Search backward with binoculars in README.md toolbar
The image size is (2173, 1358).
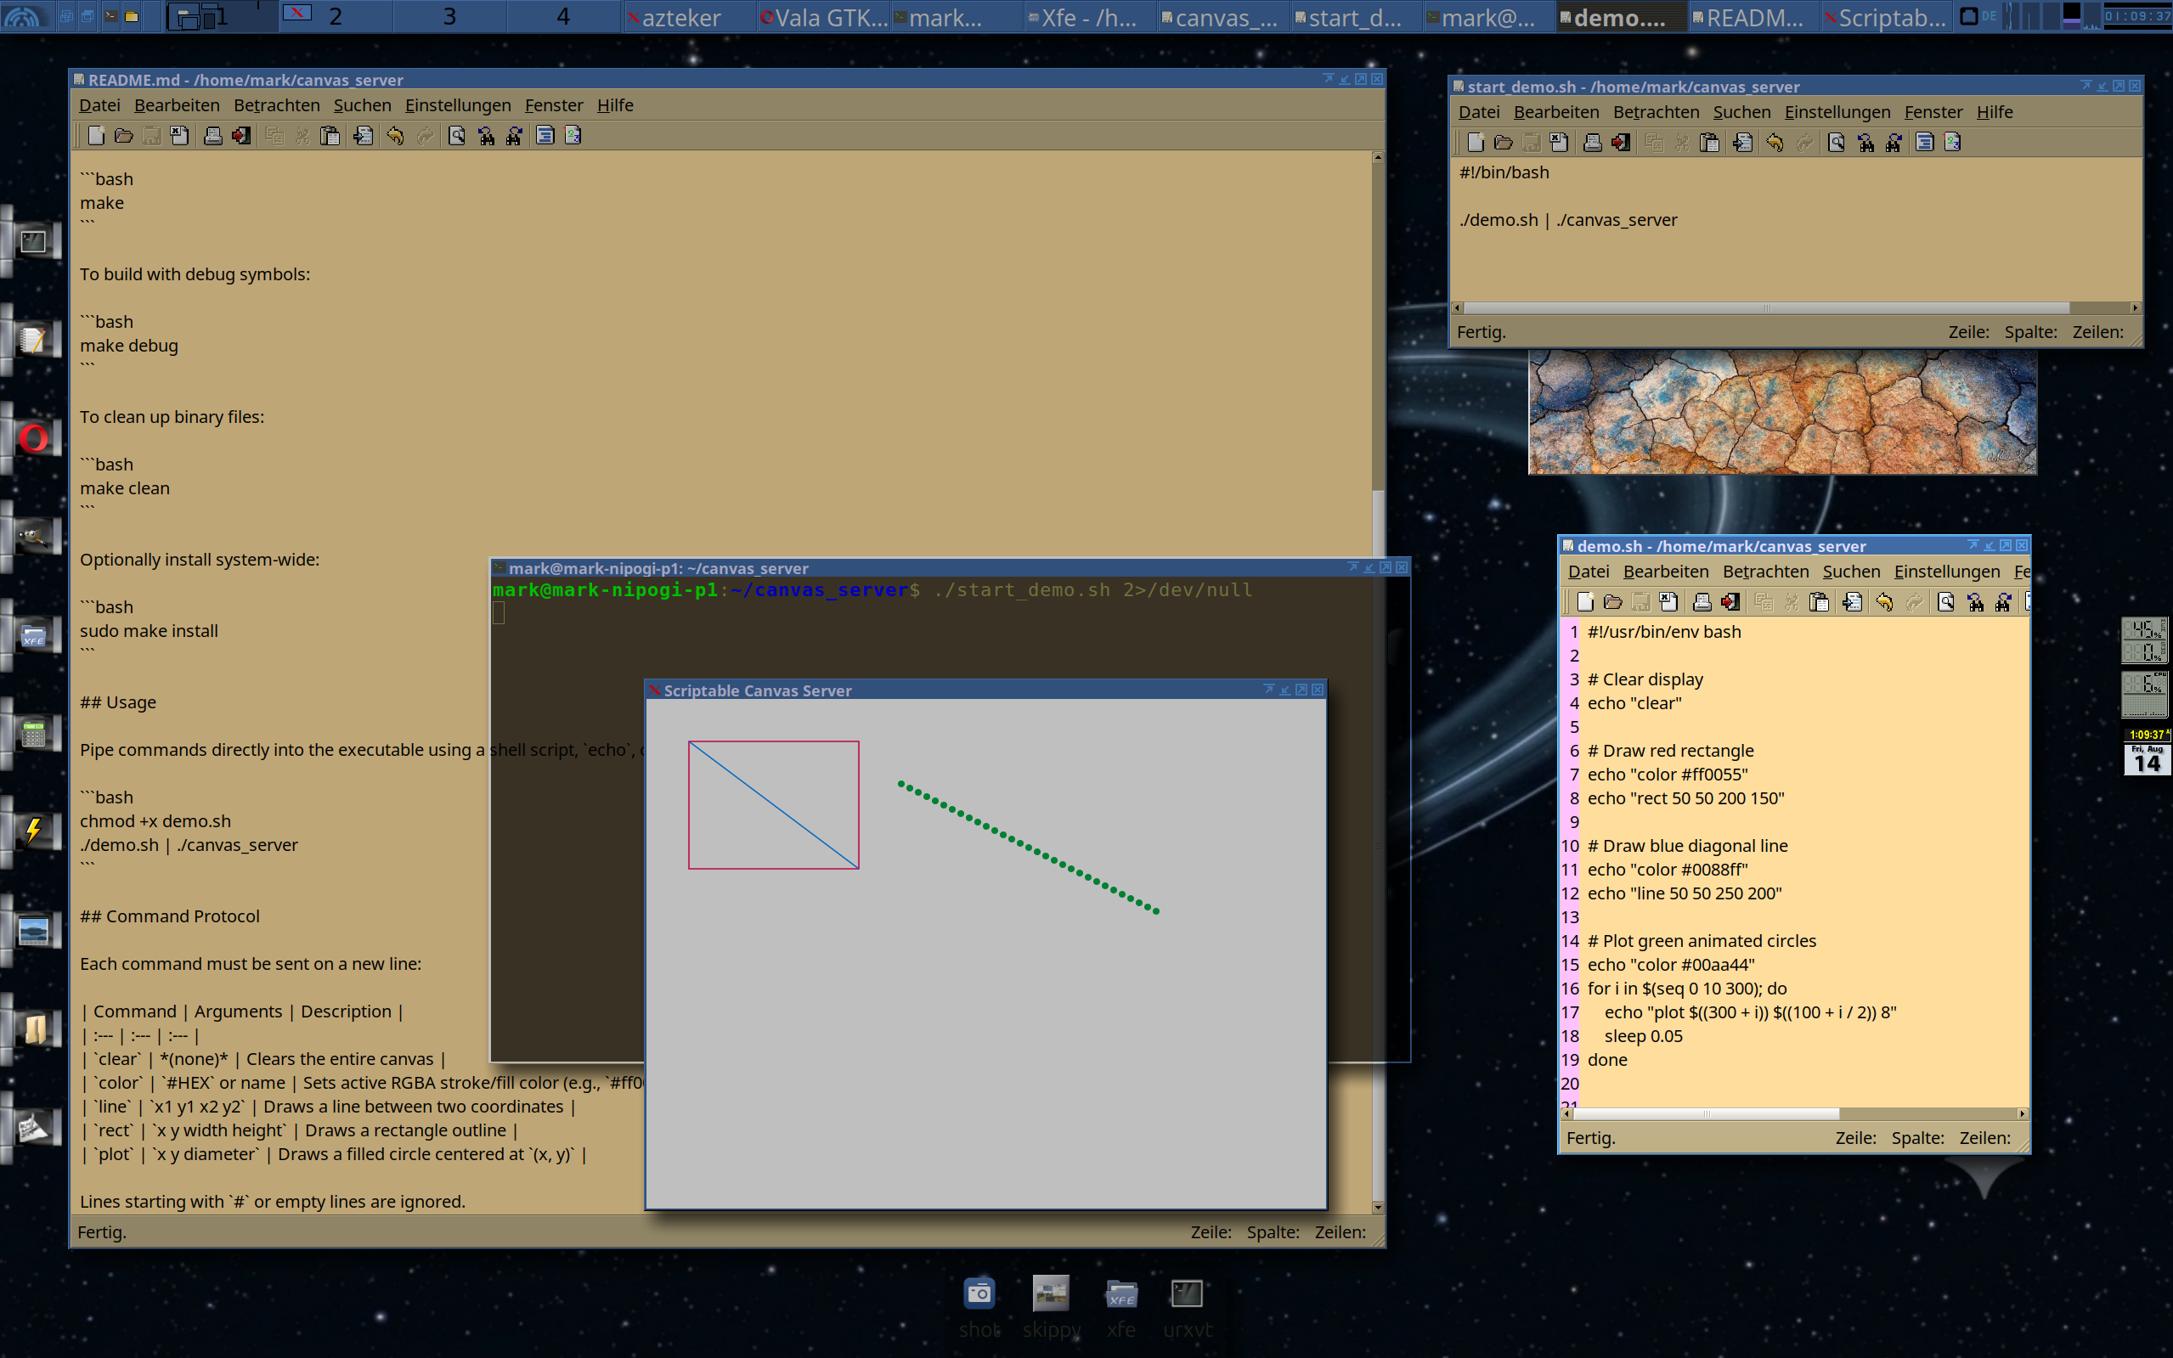486,136
